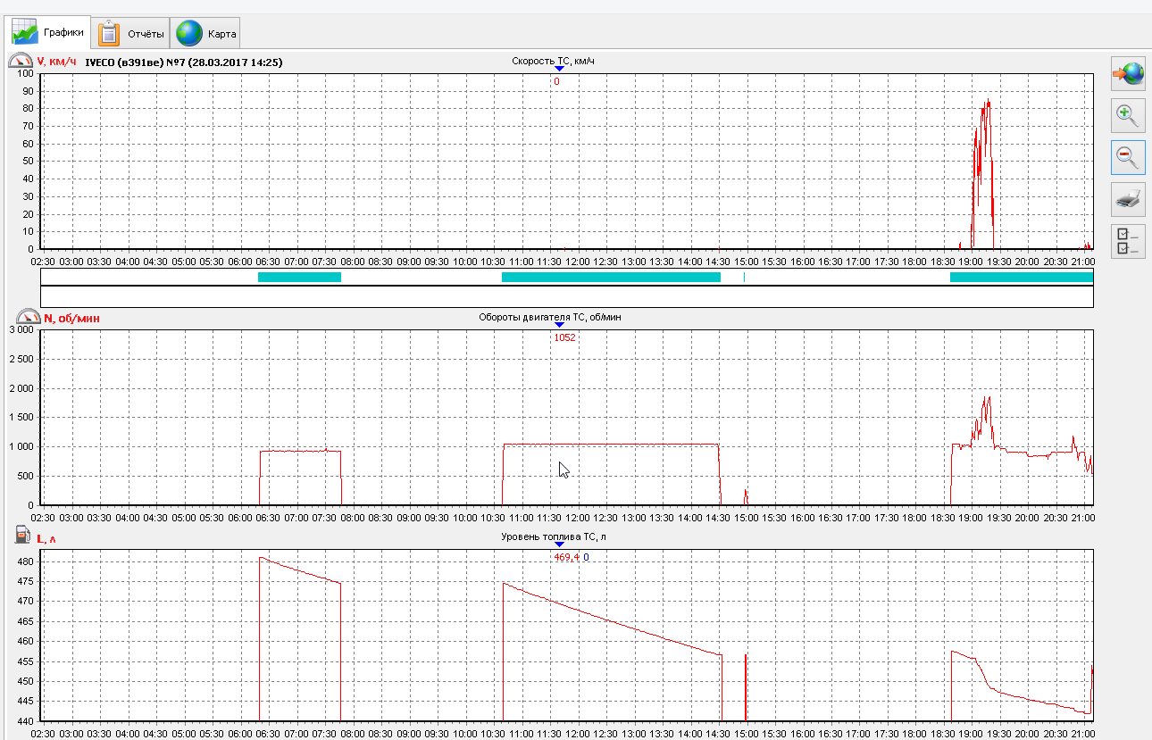Open the checklist chart options button
Viewport: 1152px width, 740px height.
tap(1128, 241)
